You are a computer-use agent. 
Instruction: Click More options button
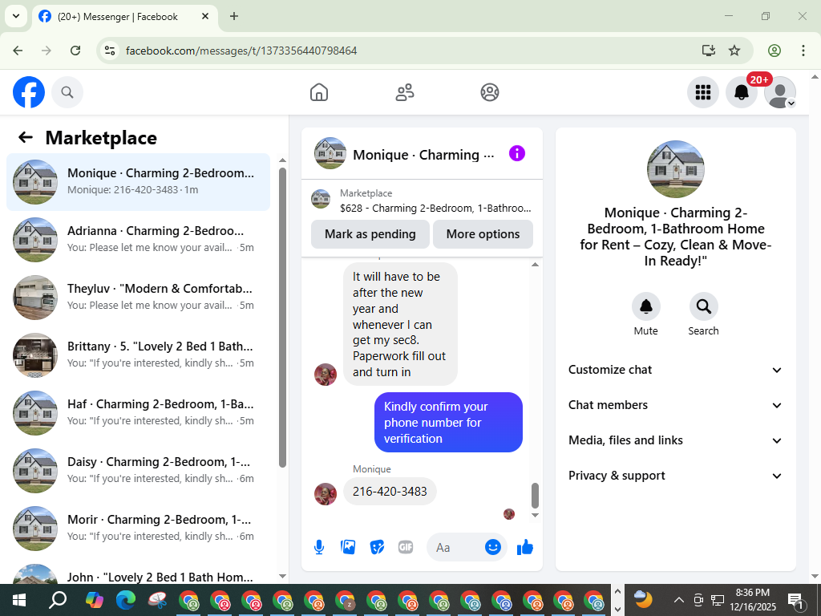[x=483, y=234]
